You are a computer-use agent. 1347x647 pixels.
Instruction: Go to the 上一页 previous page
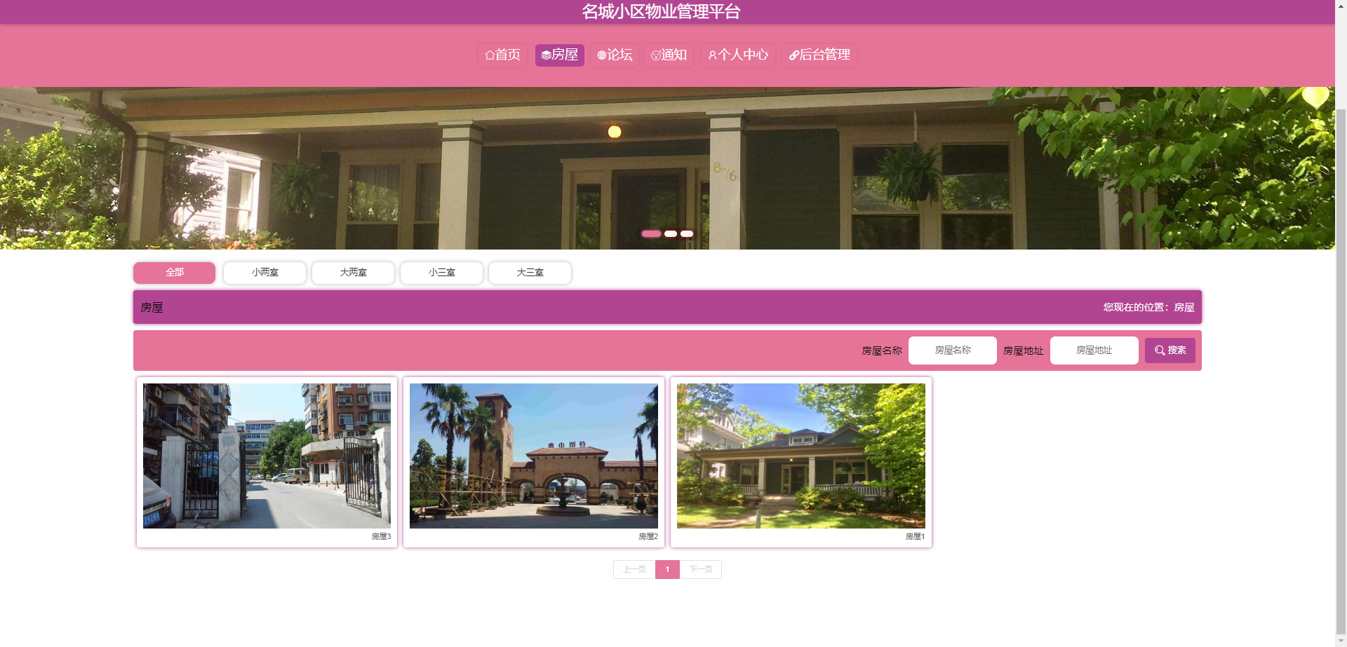coord(634,570)
